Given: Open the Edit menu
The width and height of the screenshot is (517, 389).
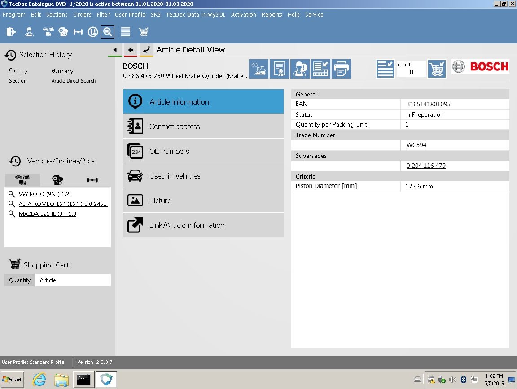Looking at the screenshot, I should pos(35,14).
